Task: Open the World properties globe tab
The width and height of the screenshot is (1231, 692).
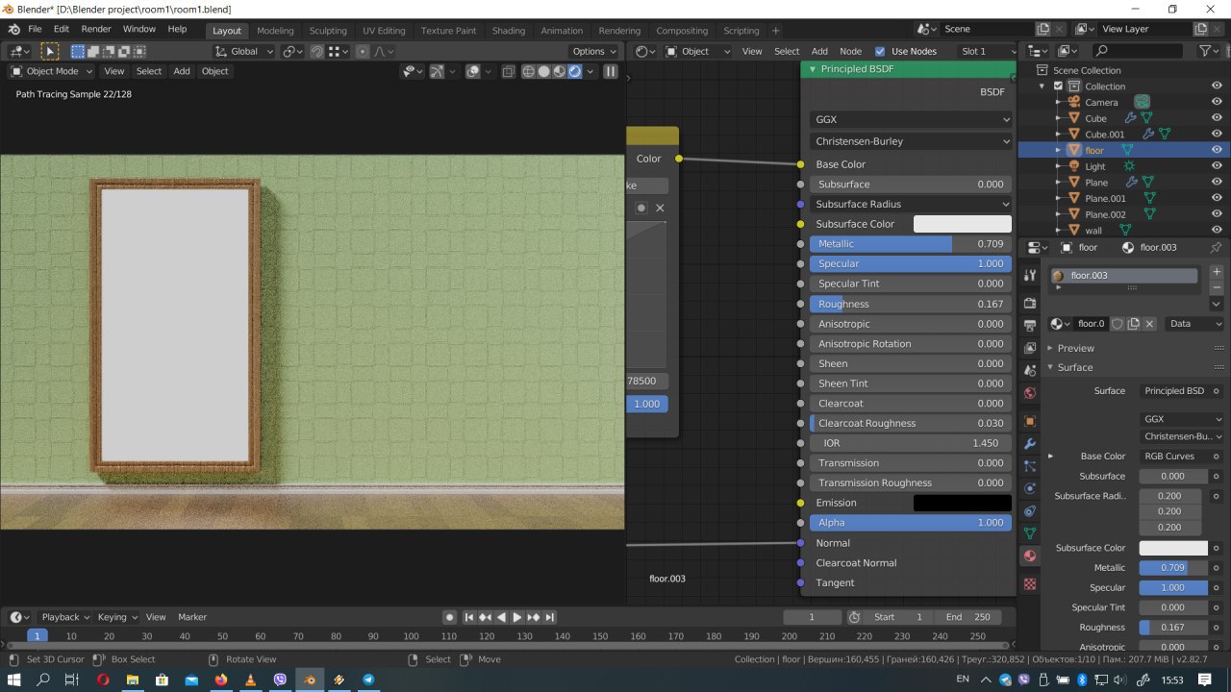Action: point(1030,393)
